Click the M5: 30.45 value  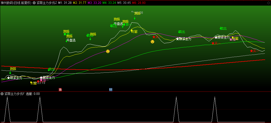(124, 3)
